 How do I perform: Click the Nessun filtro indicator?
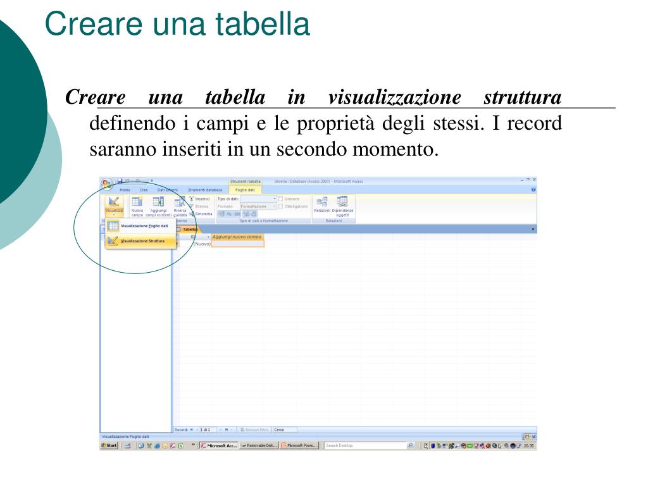(x=254, y=430)
